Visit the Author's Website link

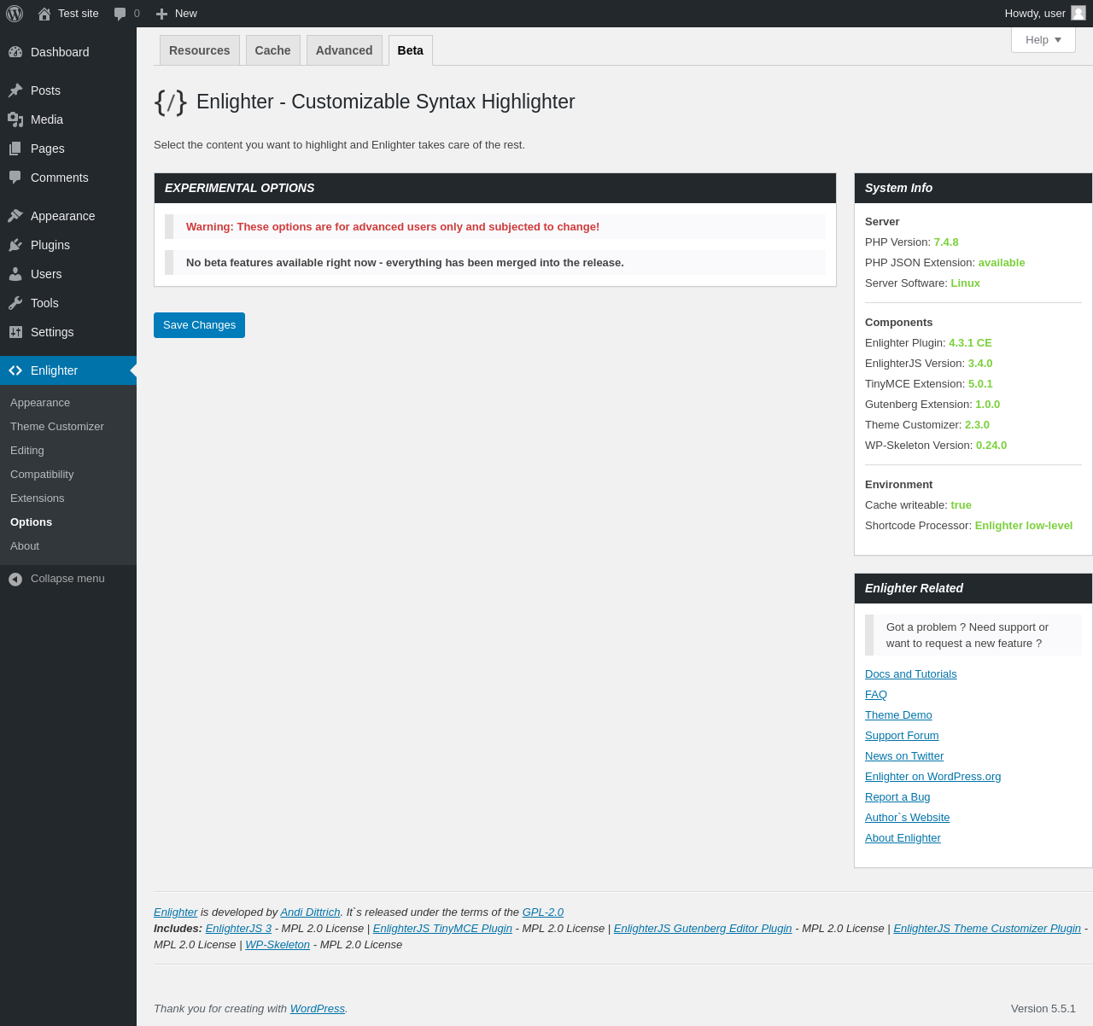click(908, 818)
